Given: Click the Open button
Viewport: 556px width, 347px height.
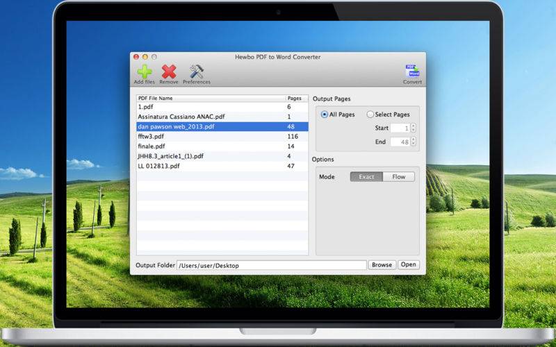Looking at the screenshot, I should [x=409, y=264].
